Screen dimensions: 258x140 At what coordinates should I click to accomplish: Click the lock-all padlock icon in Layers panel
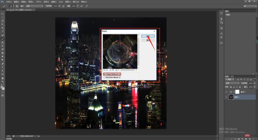point(240,87)
